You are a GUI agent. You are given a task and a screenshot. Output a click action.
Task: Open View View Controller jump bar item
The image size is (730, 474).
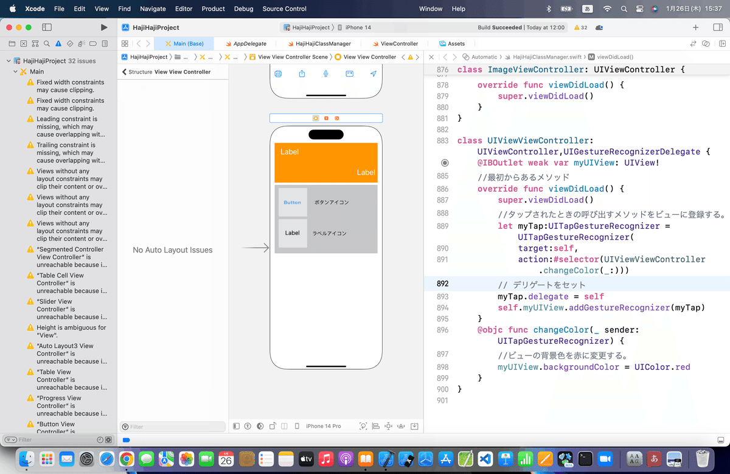(366, 57)
